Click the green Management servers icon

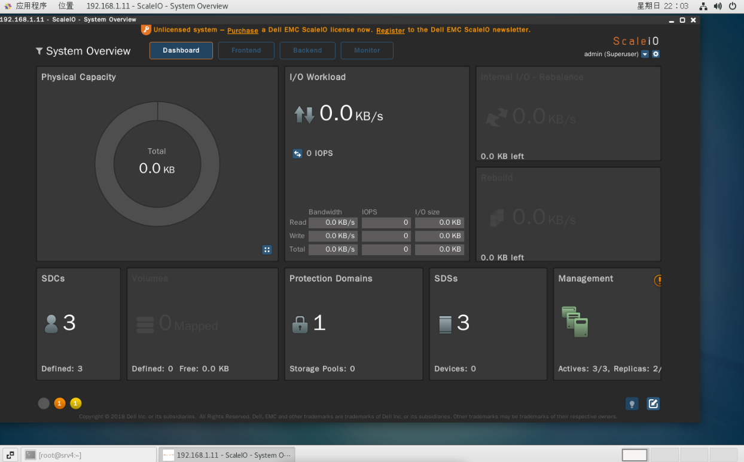pyautogui.click(x=575, y=322)
